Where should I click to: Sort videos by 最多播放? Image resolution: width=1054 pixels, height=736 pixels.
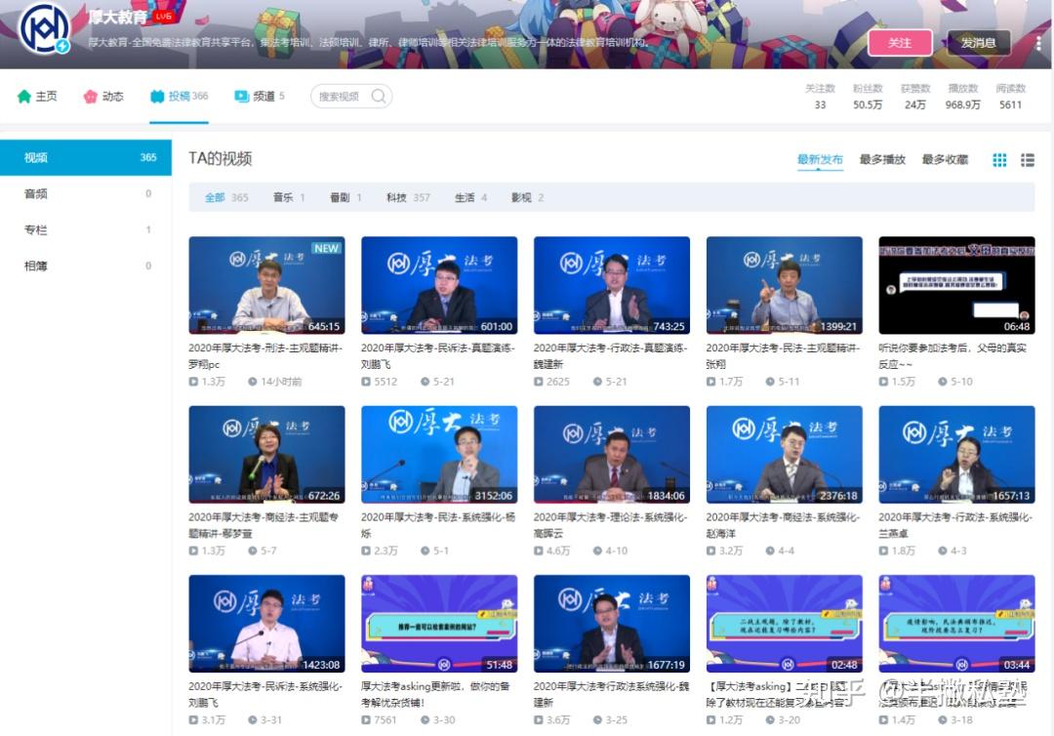coord(882,159)
